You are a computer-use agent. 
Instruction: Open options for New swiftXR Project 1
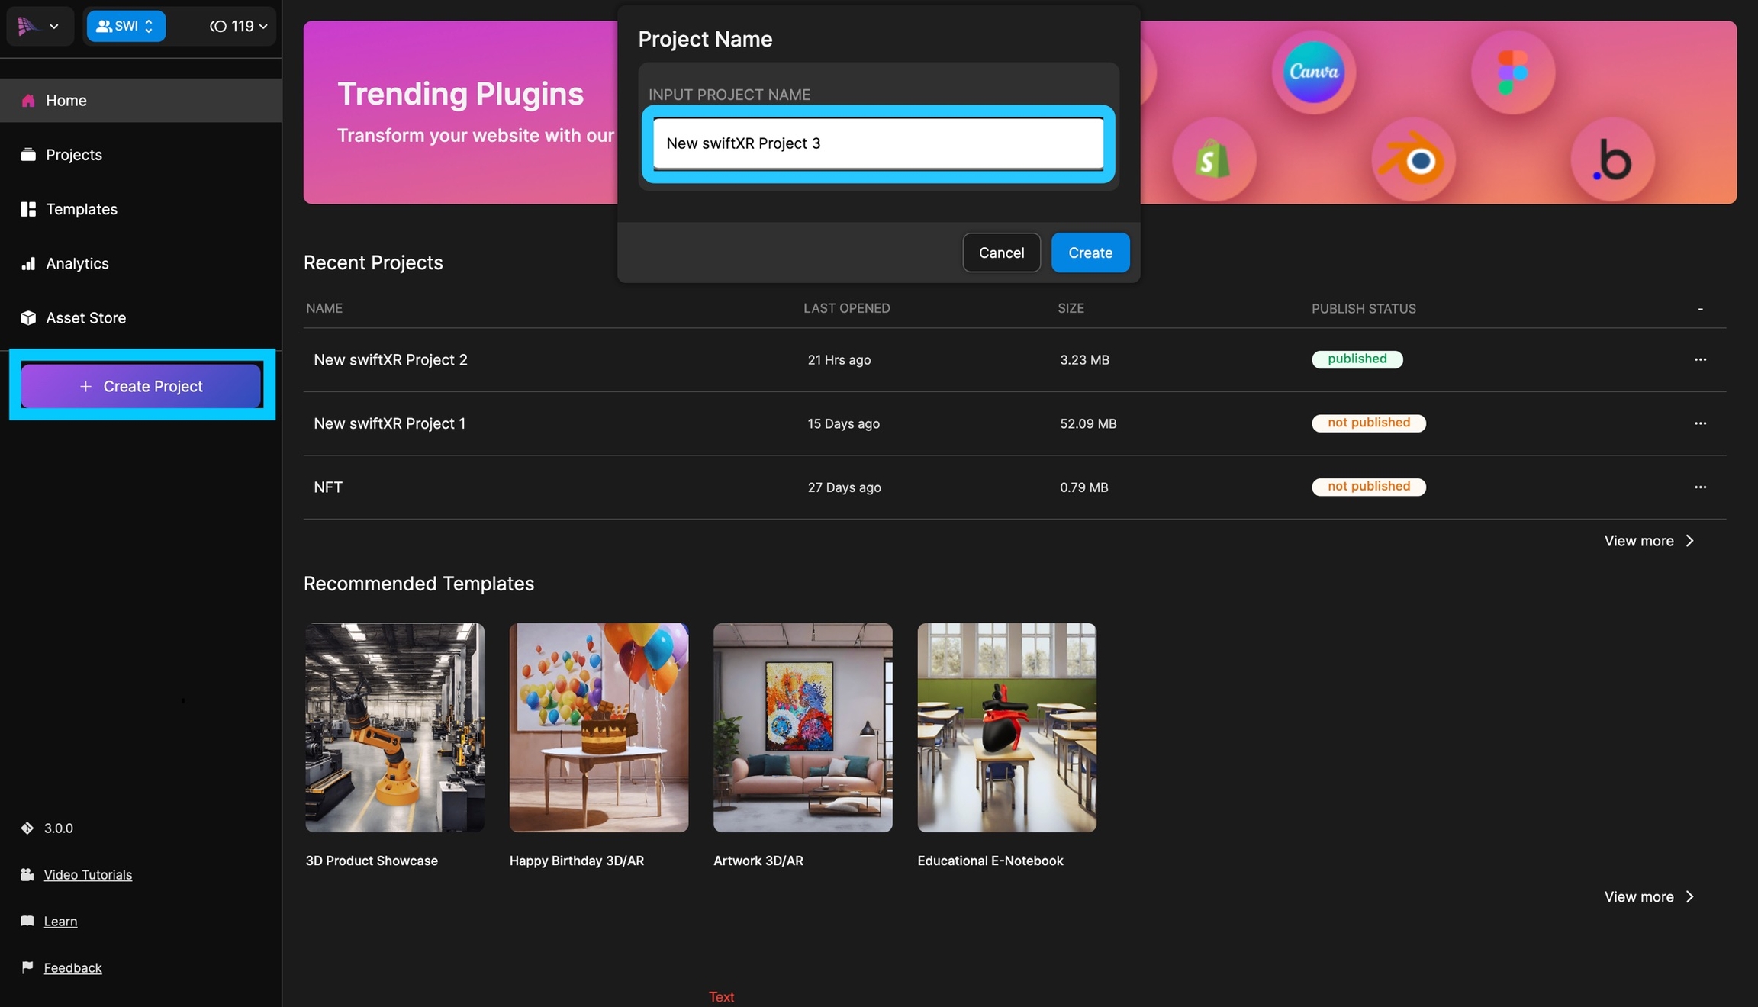pos(1700,423)
